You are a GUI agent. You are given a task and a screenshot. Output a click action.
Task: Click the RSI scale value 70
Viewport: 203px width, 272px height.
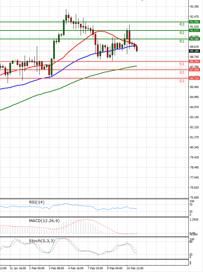191,205
